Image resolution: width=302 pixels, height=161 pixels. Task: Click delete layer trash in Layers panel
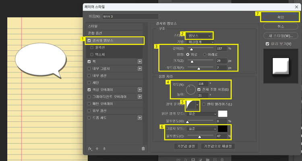222,159
